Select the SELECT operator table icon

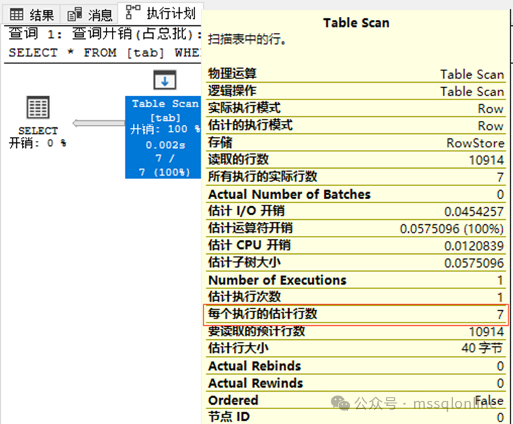(38, 108)
